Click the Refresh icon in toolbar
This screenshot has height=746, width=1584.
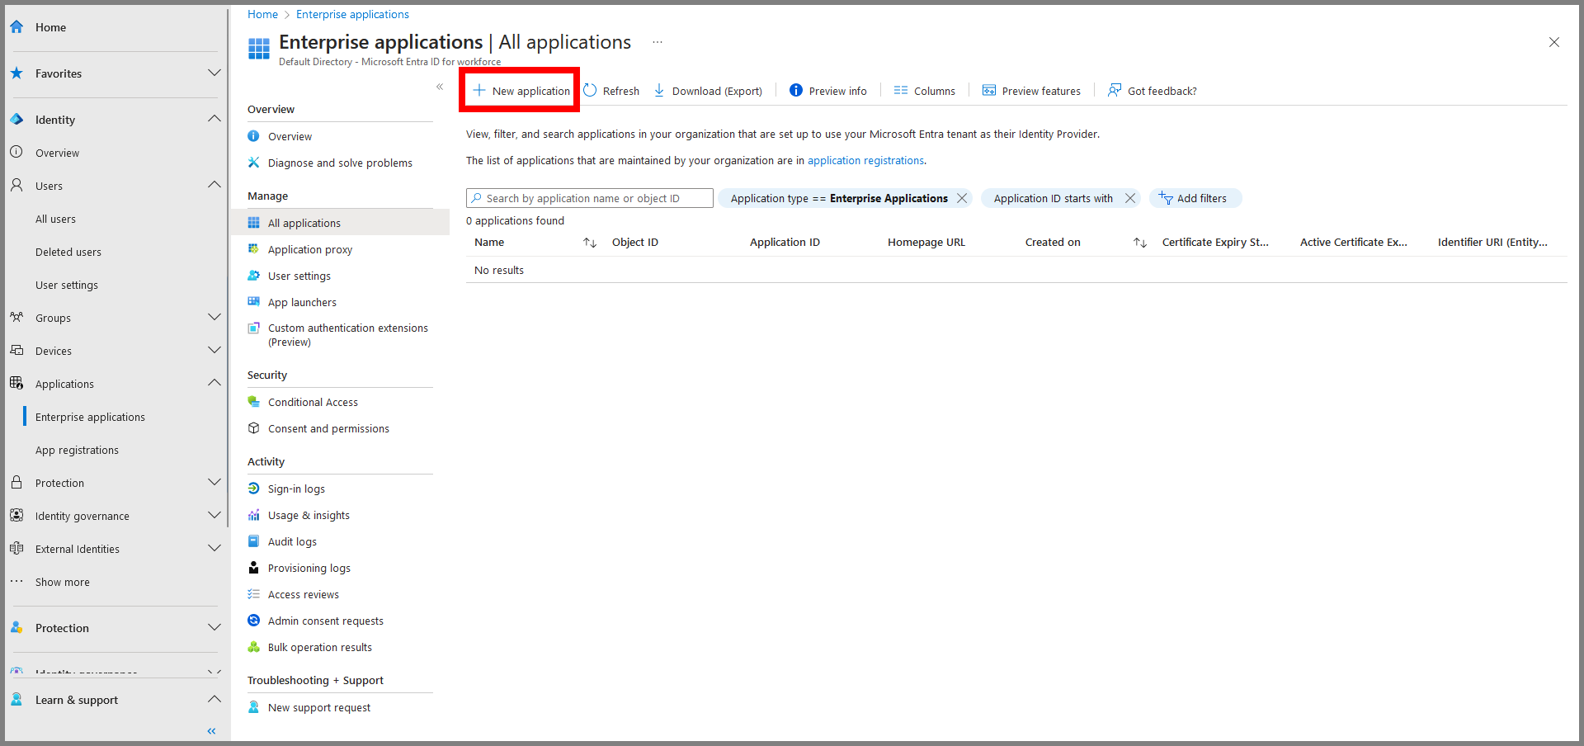coord(590,91)
